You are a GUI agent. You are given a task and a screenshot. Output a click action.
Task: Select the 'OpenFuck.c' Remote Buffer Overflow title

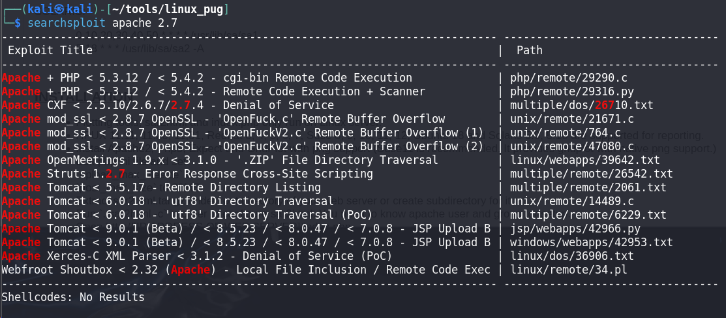pos(223,119)
